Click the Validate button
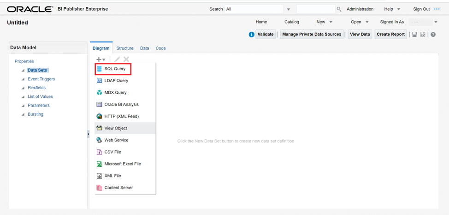Viewport: 449px width, 215px height. (x=266, y=34)
